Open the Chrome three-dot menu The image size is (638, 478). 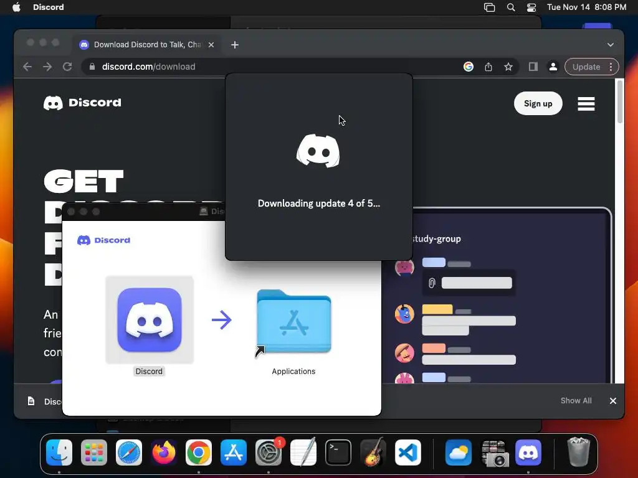click(611, 67)
